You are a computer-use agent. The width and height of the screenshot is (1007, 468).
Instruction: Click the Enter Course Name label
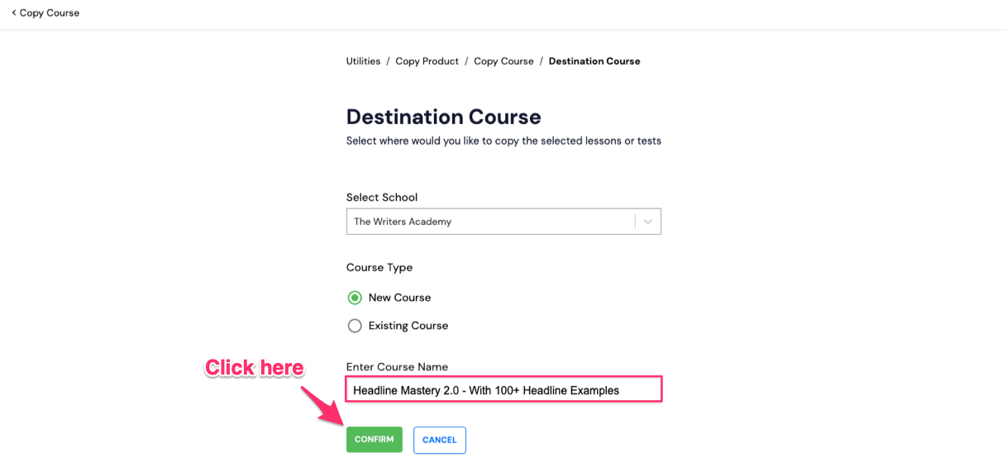pos(397,367)
